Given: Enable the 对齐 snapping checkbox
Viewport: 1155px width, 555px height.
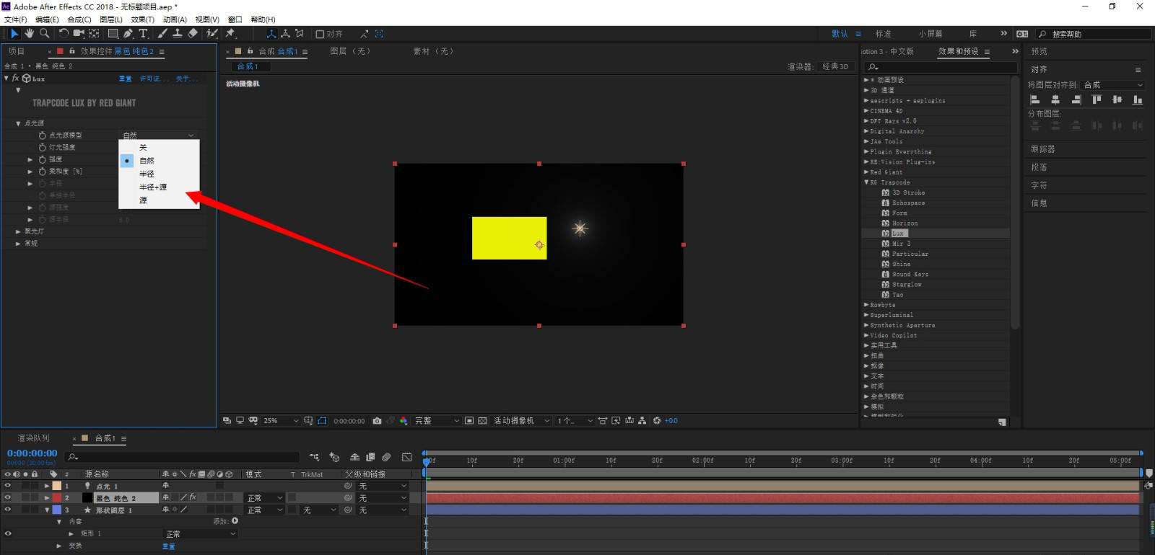Looking at the screenshot, I should click(320, 34).
